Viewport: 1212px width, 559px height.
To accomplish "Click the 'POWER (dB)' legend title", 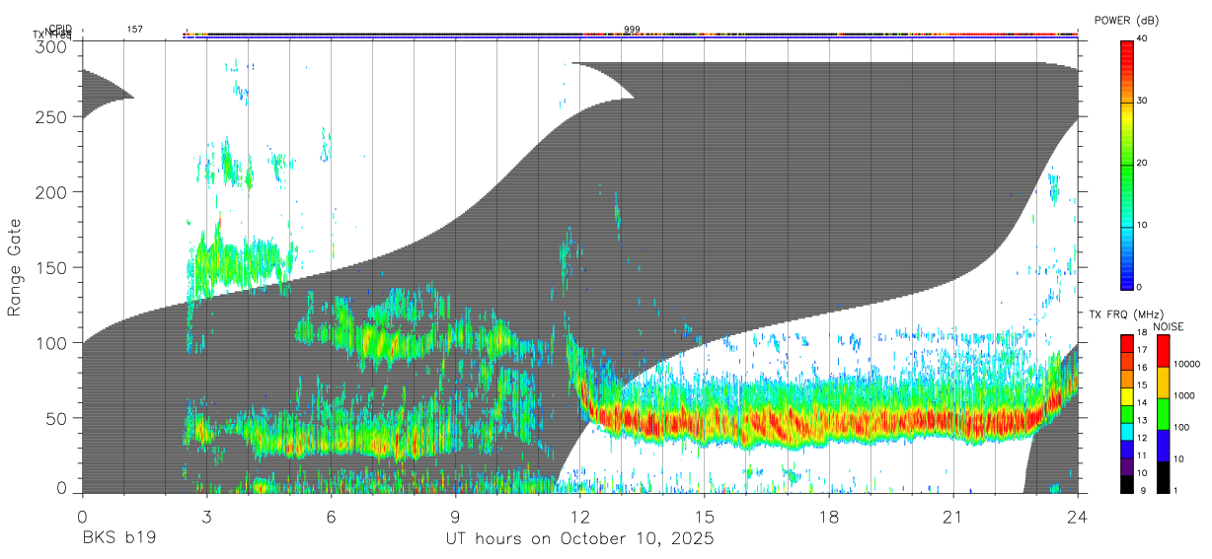I will point(1126,21).
